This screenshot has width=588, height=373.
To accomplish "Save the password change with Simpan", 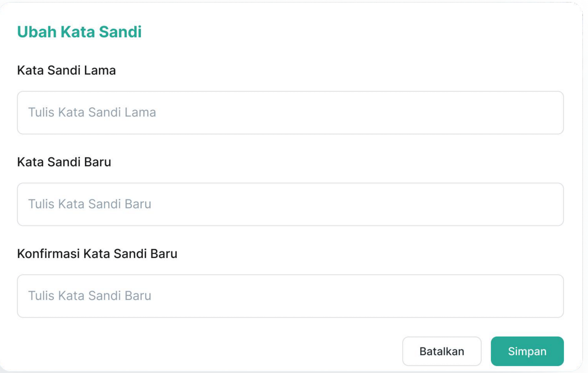I will tap(527, 351).
